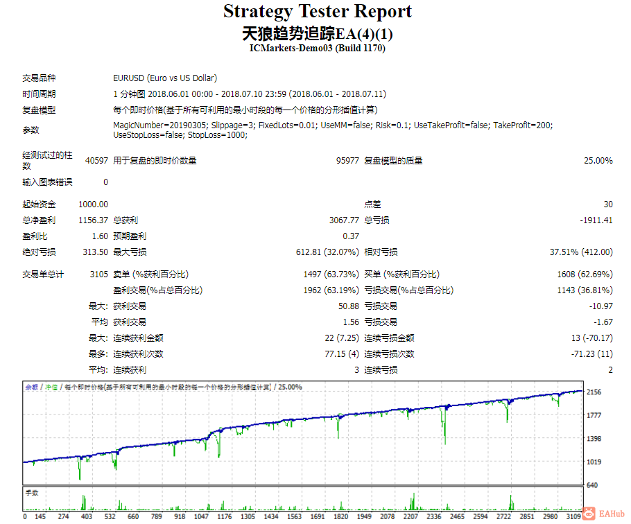Click average profit trade 1.56
Viewport: 631px width, 524px height.
click(351, 322)
